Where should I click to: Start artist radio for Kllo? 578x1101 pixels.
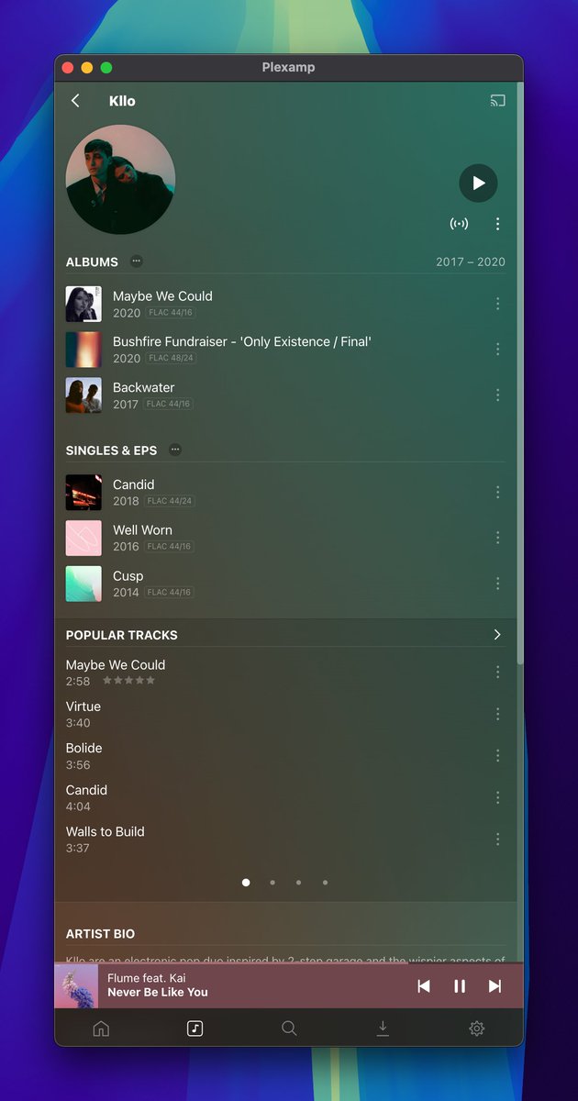[x=459, y=224]
